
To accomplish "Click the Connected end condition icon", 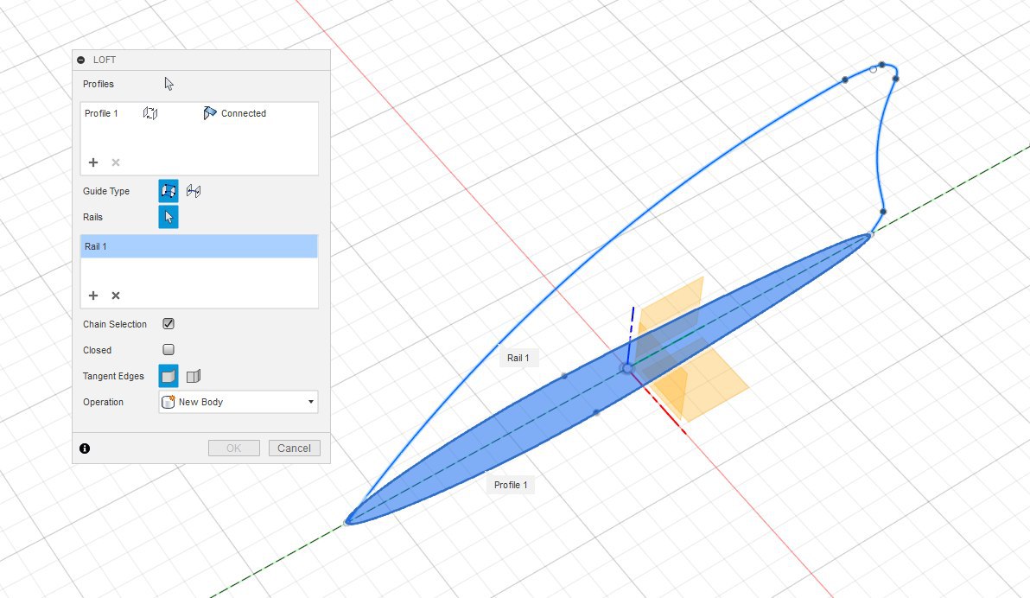I will (210, 113).
